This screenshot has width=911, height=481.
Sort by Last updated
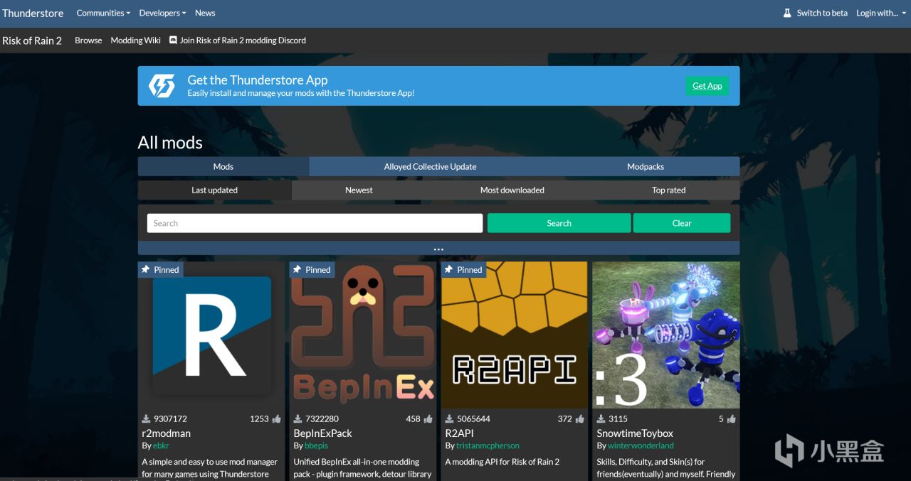click(x=214, y=190)
